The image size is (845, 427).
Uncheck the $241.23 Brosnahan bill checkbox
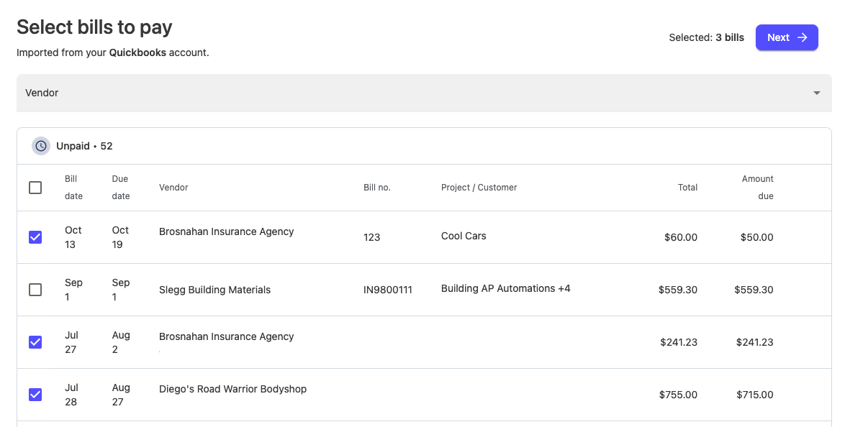tap(35, 342)
